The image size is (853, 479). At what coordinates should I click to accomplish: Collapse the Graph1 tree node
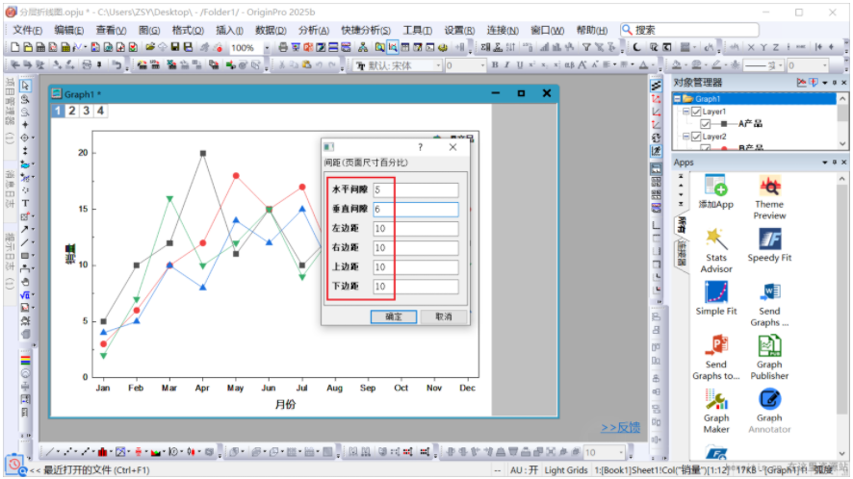(677, 99)
